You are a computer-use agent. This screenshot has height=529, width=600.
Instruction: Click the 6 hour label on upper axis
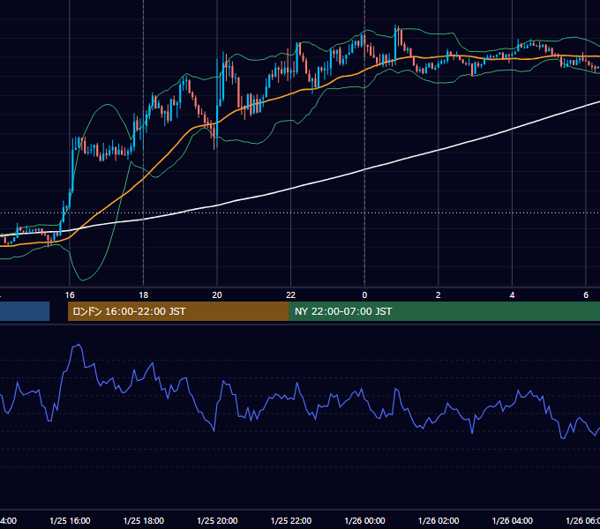[586, 294]
